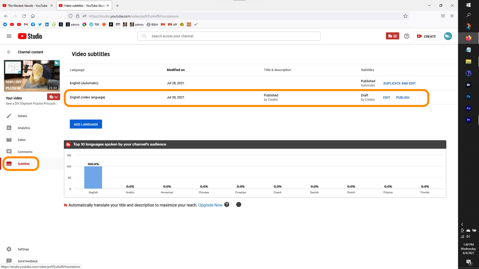Open the elephant plushie video thumbnail
Viewport: 479px width, 269px height.
click(x=32, y=76)
